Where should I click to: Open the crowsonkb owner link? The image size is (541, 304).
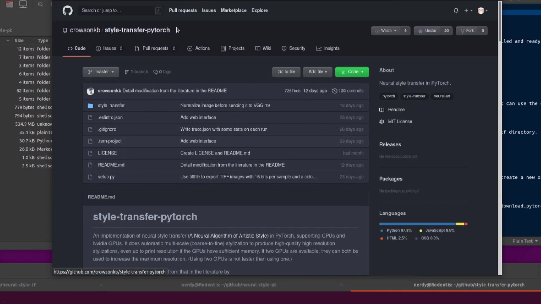click(85, 30)
